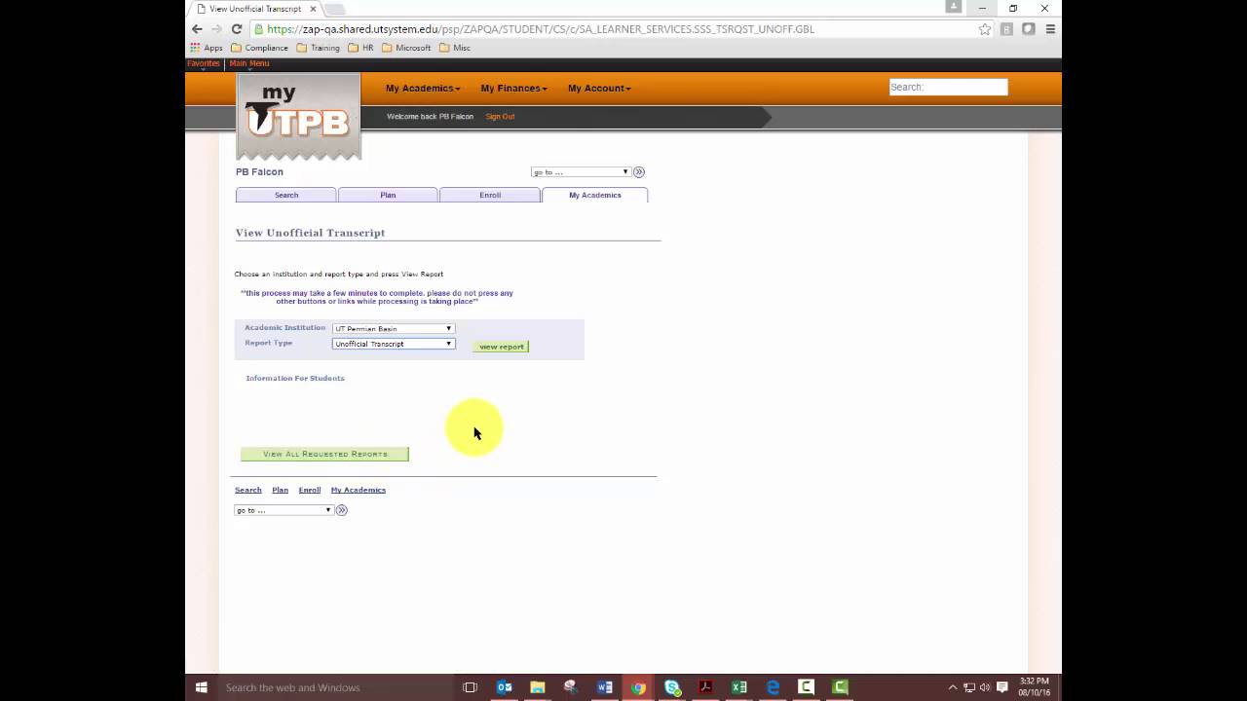Open the Misc bookmarks folder
1247x701 pixels.
pyautogui.click(x=455, y=48)
